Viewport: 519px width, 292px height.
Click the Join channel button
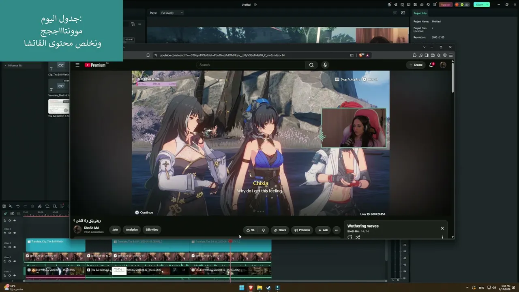[115, 230]
